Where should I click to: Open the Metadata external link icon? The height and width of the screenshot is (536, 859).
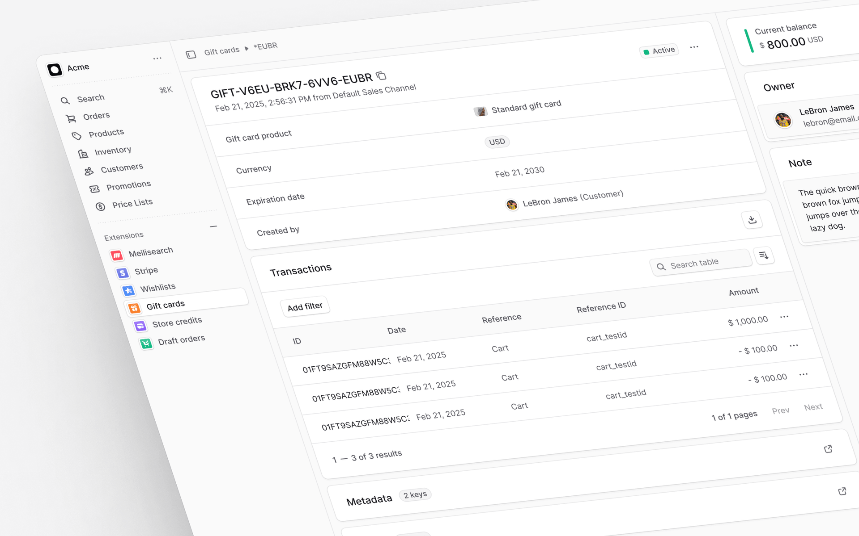843,490
